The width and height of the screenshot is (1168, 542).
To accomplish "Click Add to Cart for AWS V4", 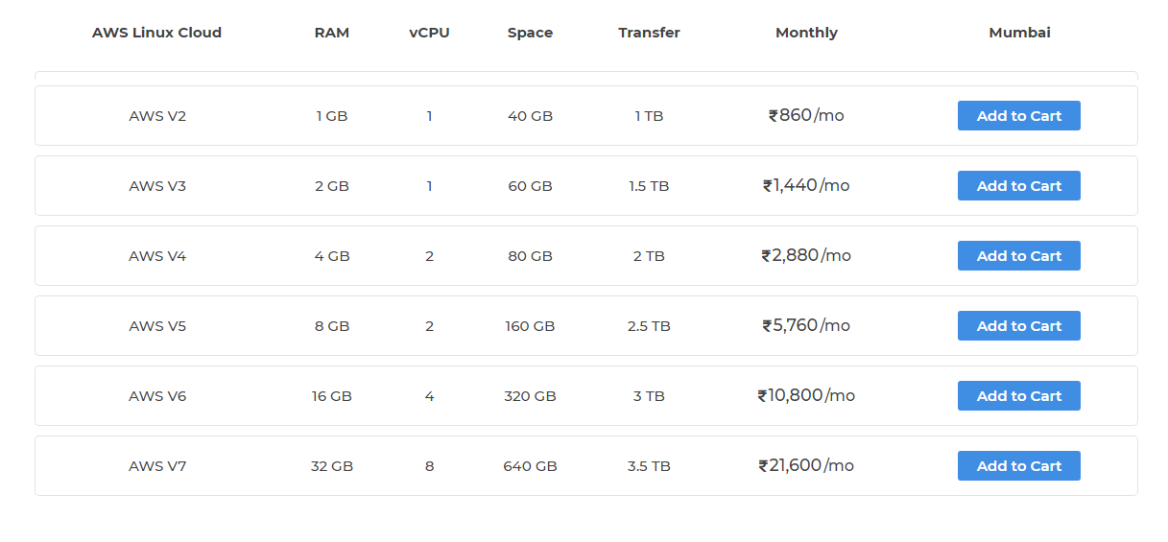I will pyautogui.click(x=1018, y=256).
